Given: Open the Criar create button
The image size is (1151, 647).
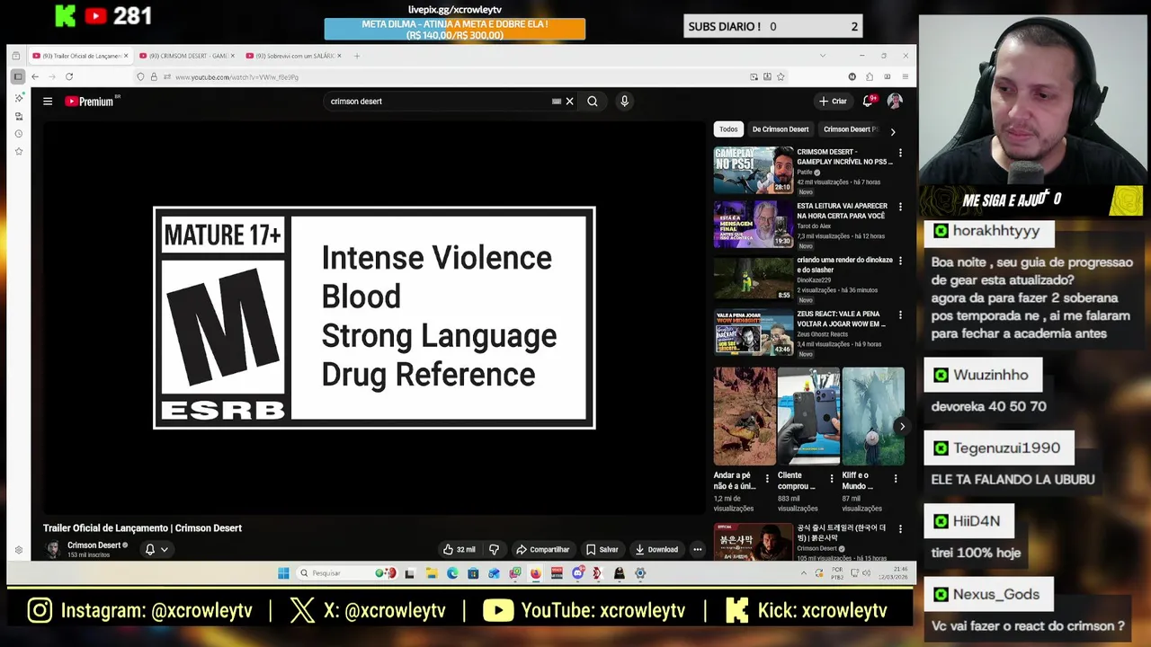Looking at the screenshot, I should coord(833,102).
